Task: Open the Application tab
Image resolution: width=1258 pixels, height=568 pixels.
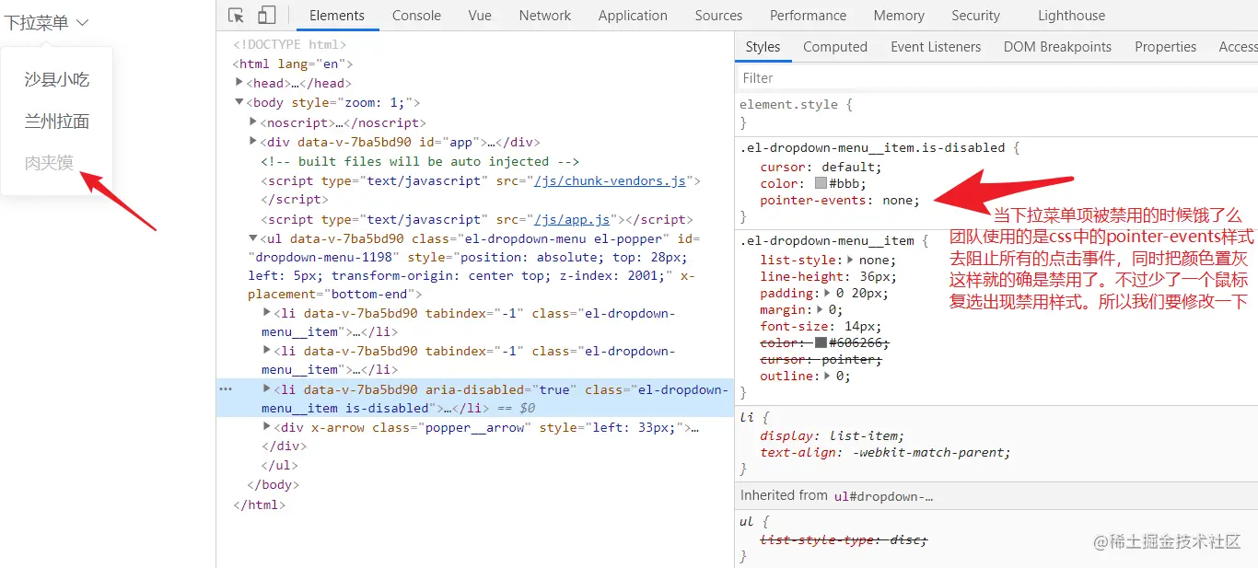Action: [633, 16]
